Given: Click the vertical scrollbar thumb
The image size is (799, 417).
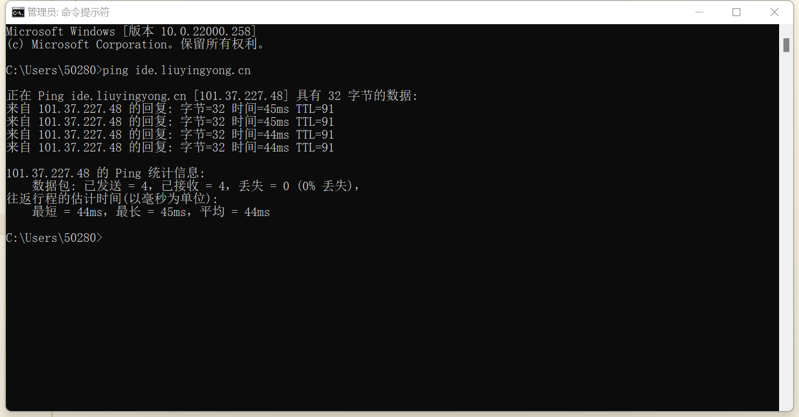Looking at the screenshot, I should point(786,45).
